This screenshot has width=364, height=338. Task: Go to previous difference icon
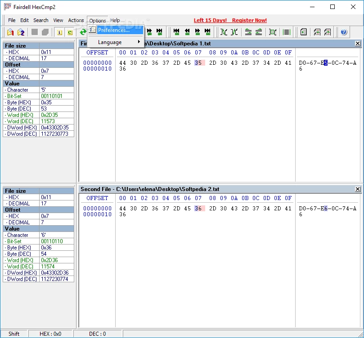pyautogui.click(x=187, y=32)
